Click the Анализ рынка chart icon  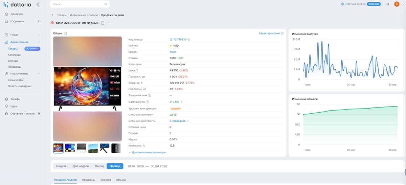pos(6,42)
